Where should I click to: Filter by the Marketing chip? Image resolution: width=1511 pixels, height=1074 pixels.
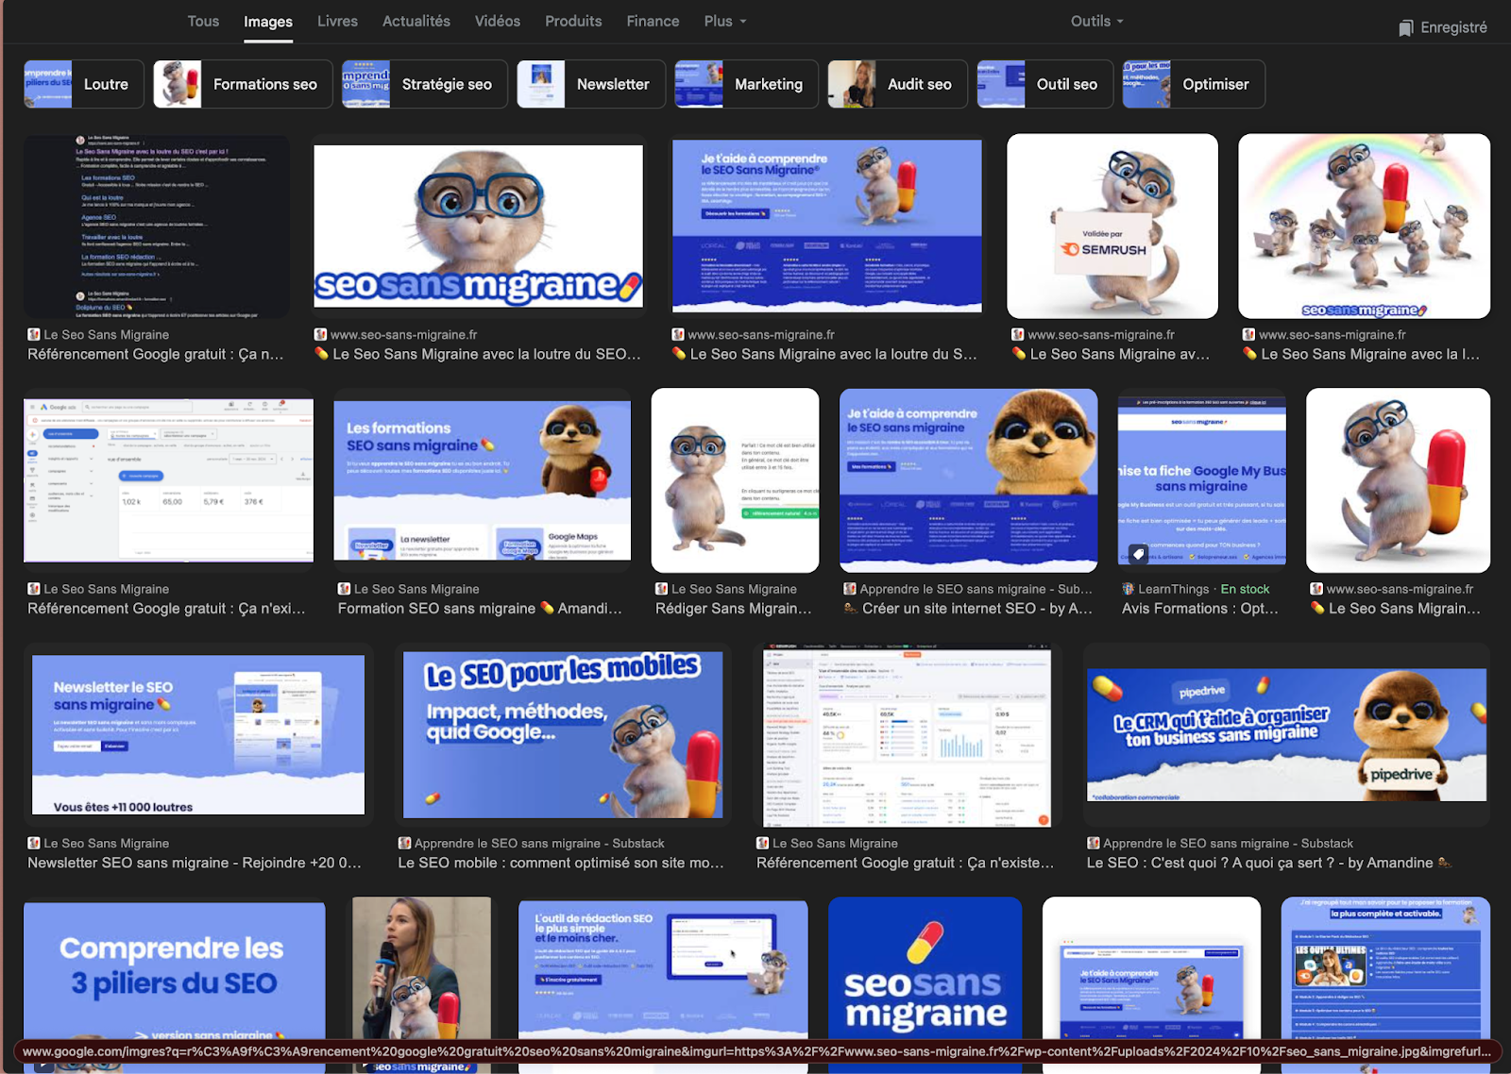pyautogui.click(x=746, y=84)
